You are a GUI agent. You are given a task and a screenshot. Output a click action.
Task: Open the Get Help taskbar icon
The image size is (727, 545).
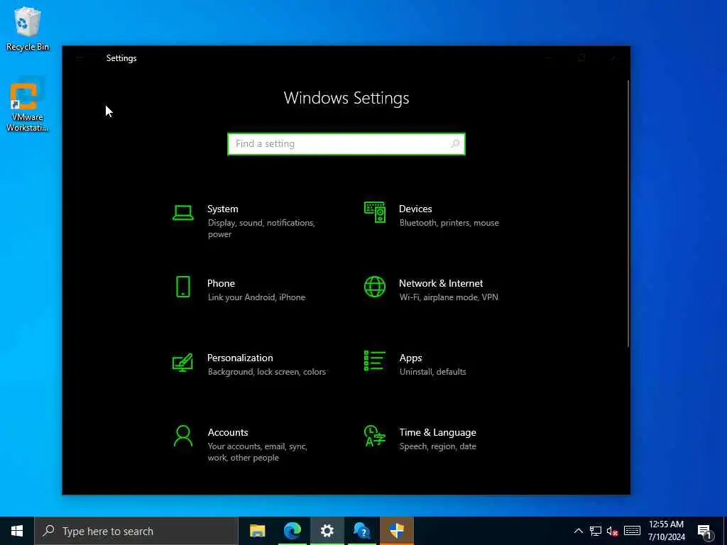361,531
